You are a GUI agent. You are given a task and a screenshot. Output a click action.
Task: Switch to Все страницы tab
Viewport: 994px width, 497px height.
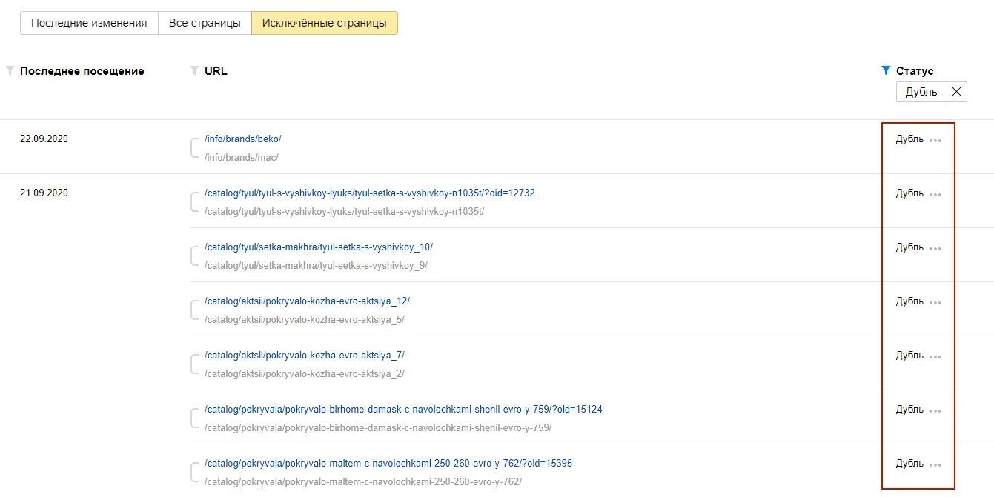click(x=205, y=23)
